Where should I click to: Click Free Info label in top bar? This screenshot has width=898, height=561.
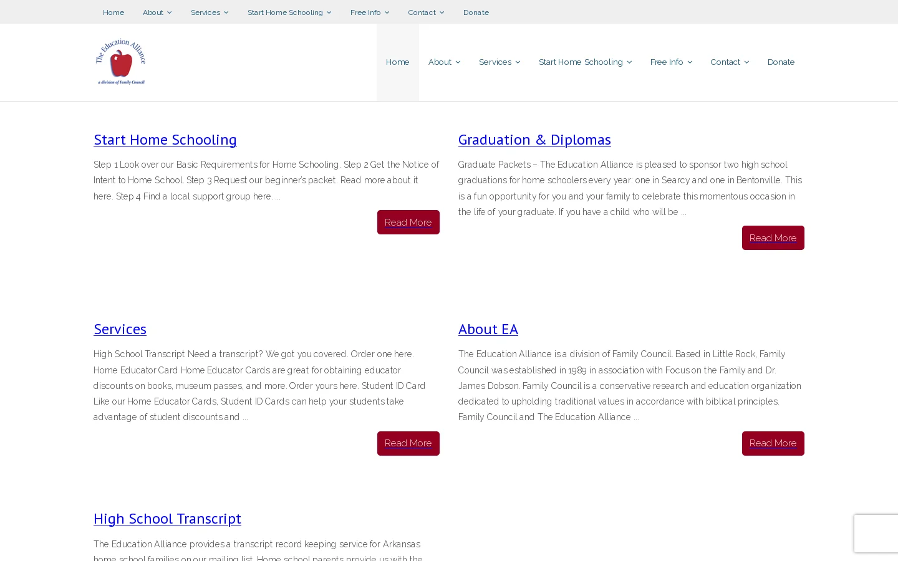(x=365, y=12)
